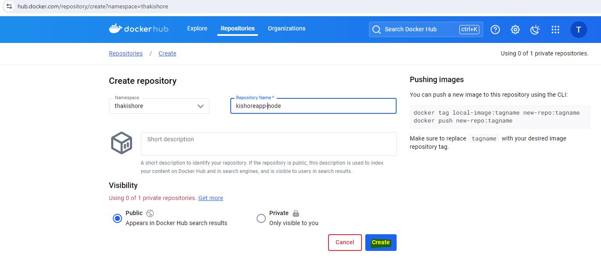The image size is (601, 278).
Task: Focus the Short description text field
Action: 268,144
